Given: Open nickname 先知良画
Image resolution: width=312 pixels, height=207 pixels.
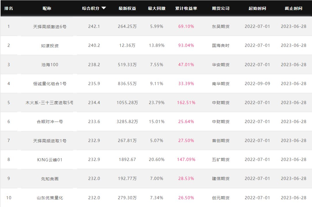Looking at the screenshot, I should (x=50, y=179).
